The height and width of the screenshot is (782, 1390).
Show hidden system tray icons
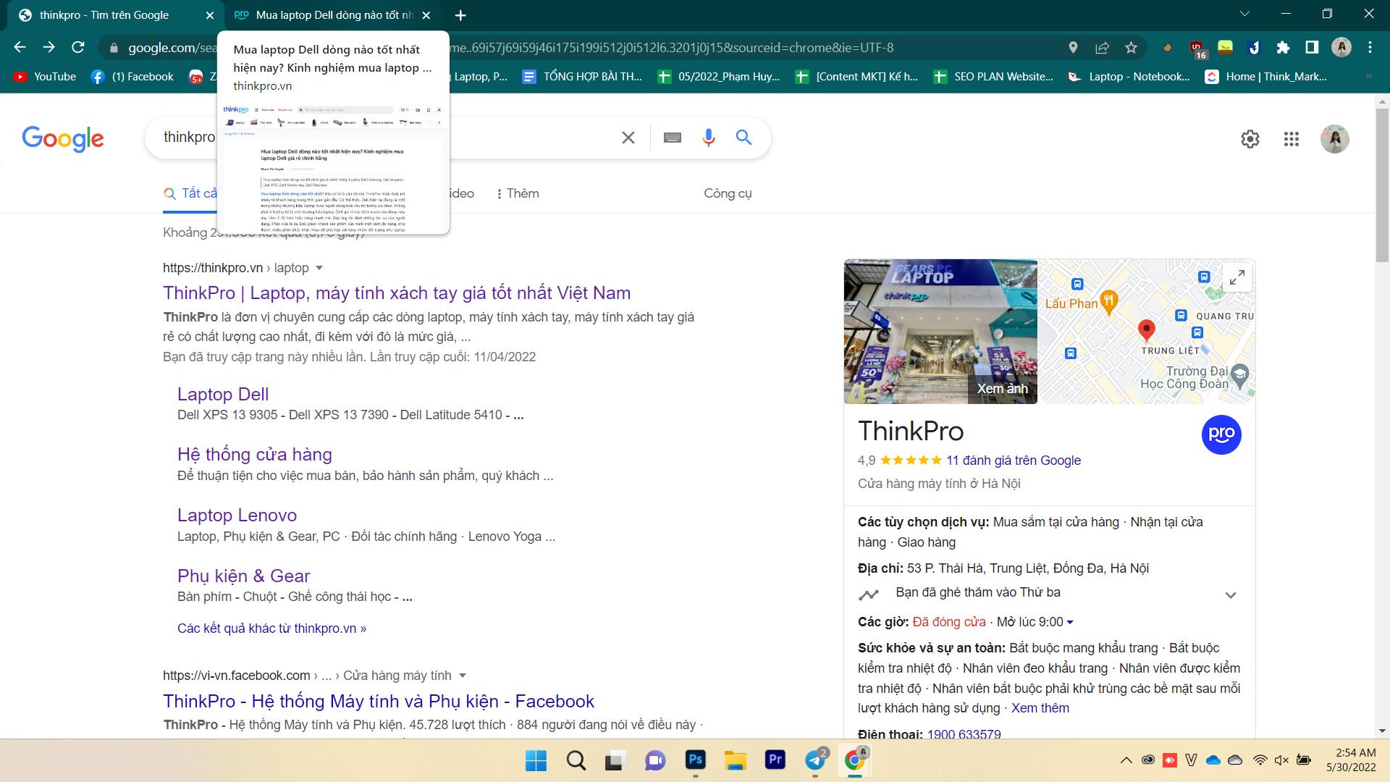pos(1126,760)
